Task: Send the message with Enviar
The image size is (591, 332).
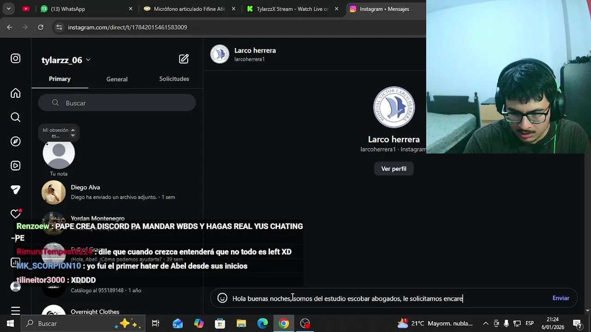Action: 561,298
